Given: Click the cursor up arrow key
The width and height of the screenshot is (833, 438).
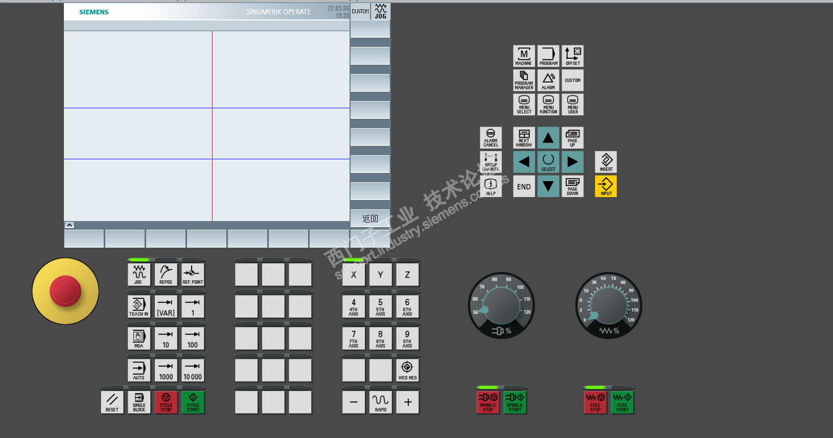Looking at the screenshot, I should tap(548, 138).
